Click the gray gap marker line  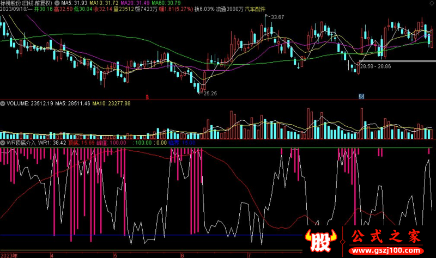[x=397, y=61]
